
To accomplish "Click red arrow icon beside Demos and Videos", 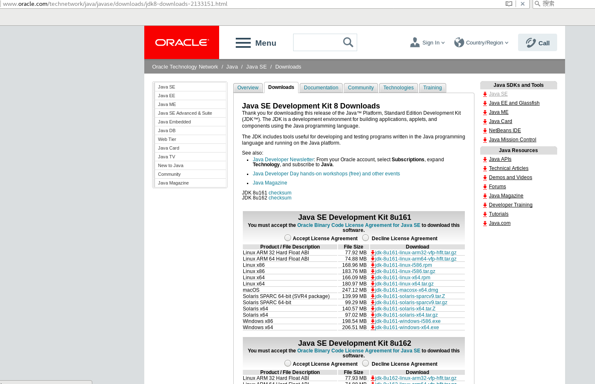I will pyautogui.click(x=485, y=178).
